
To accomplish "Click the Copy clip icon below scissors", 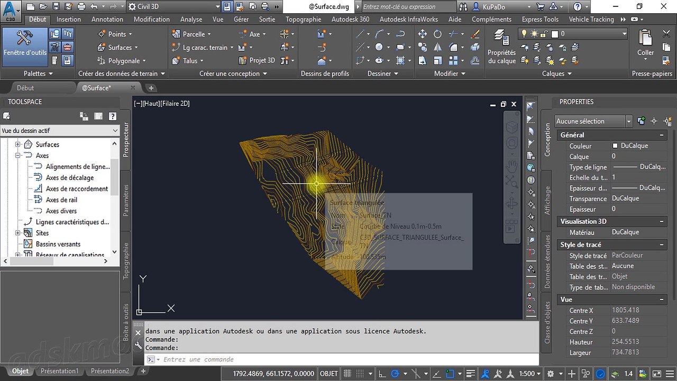I will tap(666, 47).
